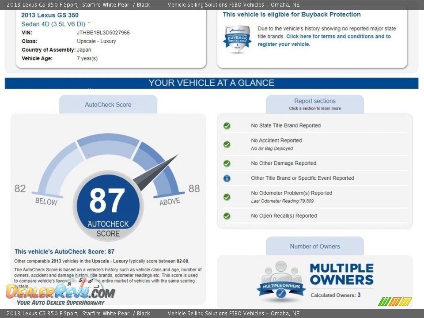
Task: Click the 87 AutoCheck Score circle
Action: coord(108,205)
